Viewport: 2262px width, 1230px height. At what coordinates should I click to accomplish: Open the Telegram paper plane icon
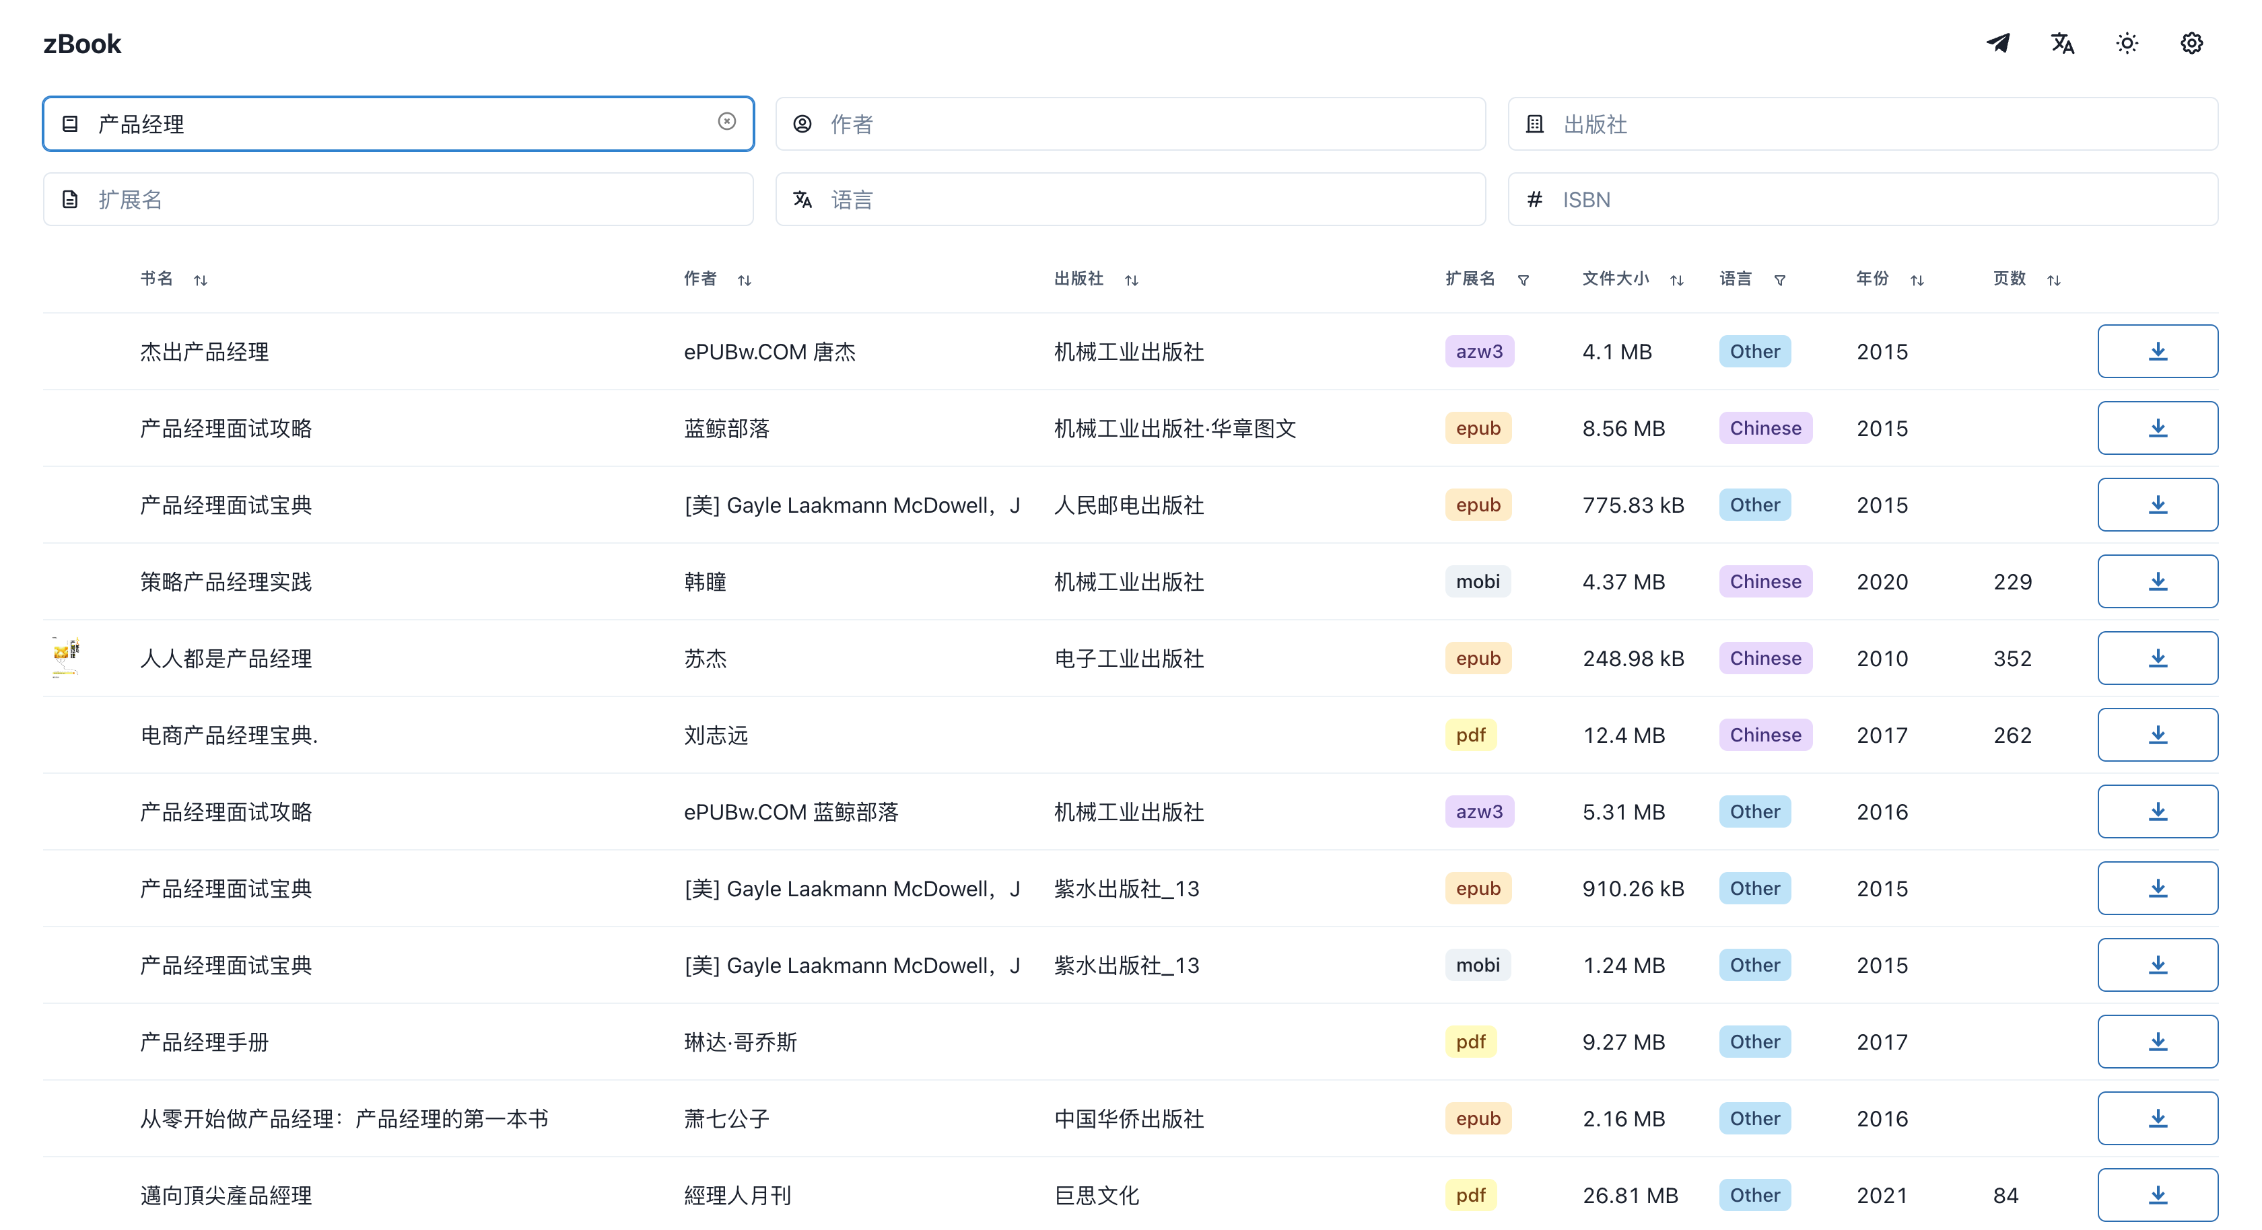1997,43
